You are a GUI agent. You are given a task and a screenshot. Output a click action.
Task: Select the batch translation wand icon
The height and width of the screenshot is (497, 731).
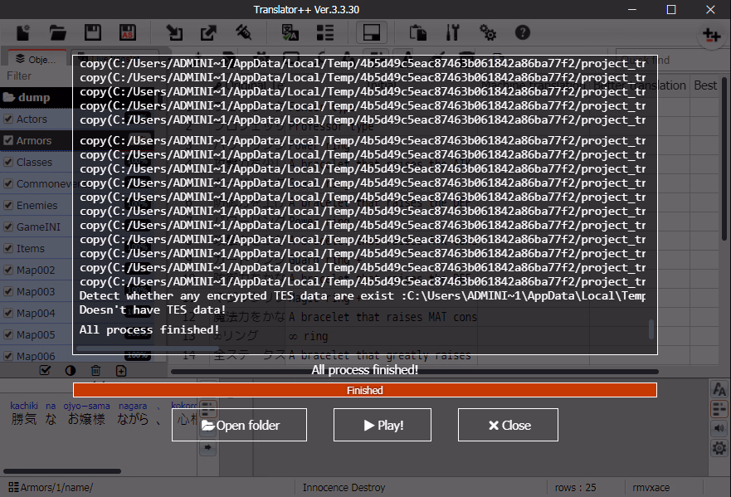243,32
